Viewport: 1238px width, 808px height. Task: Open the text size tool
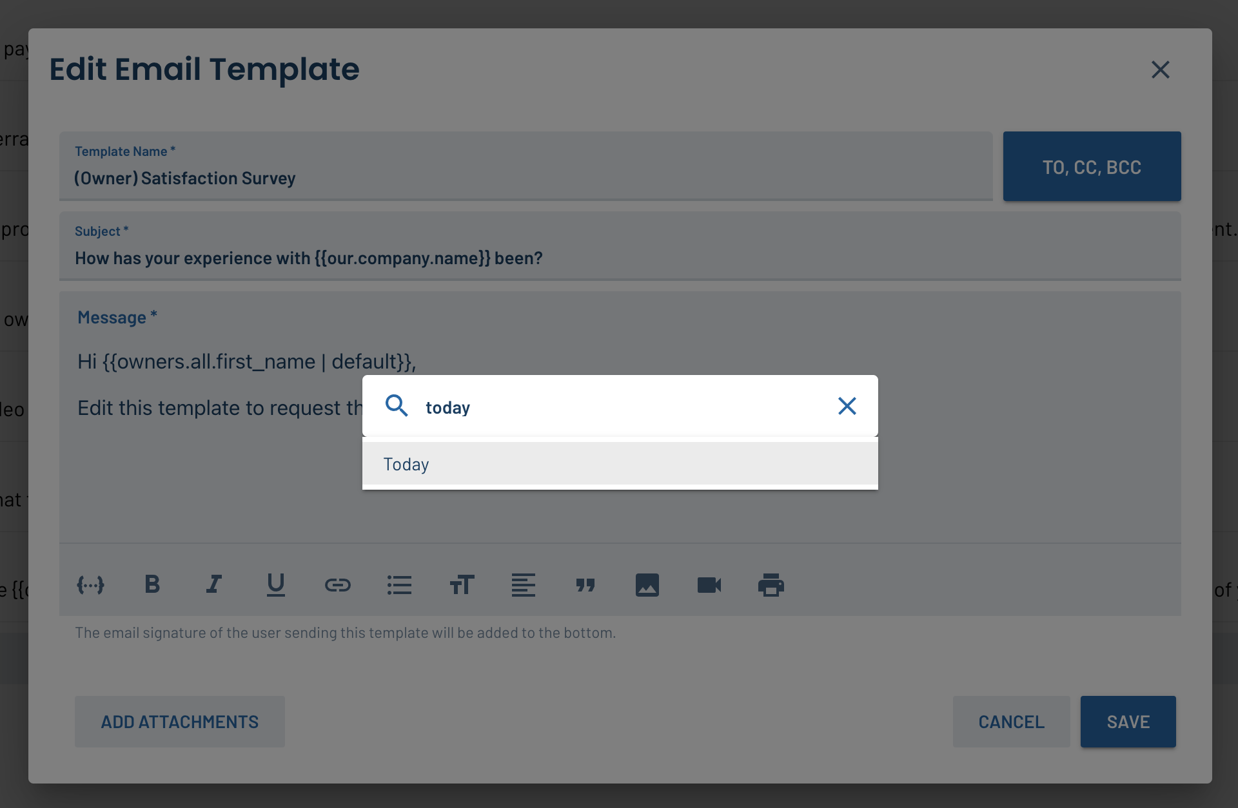pos(462,585)
